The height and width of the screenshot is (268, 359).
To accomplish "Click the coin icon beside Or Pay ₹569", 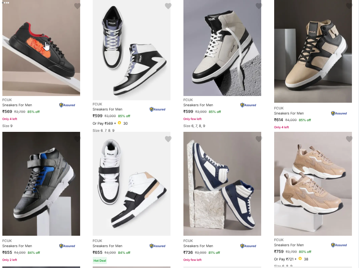I will tap(119, 123).
